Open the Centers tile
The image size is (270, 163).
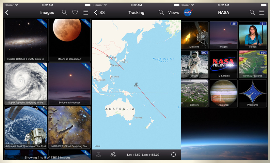[x=195, y=93]
